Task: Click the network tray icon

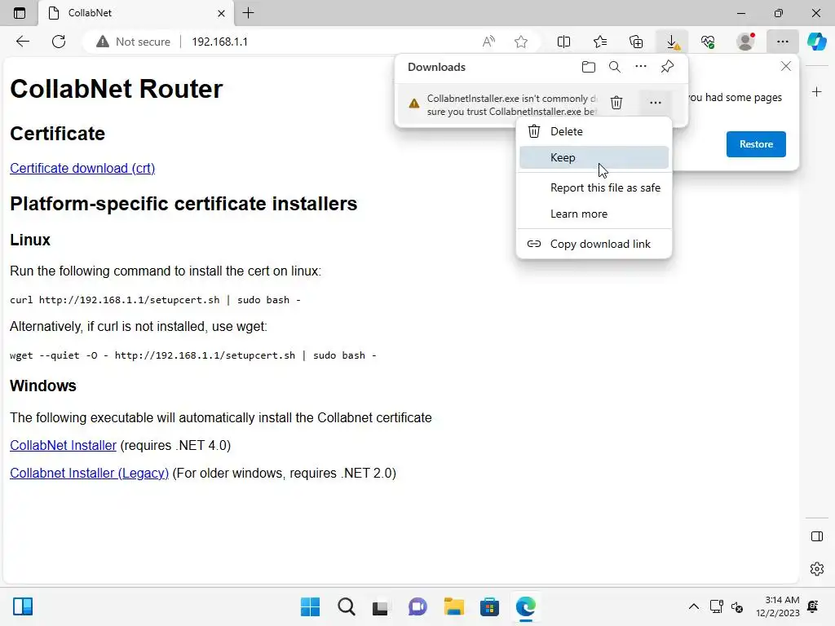Action: [x=716, y=606]
